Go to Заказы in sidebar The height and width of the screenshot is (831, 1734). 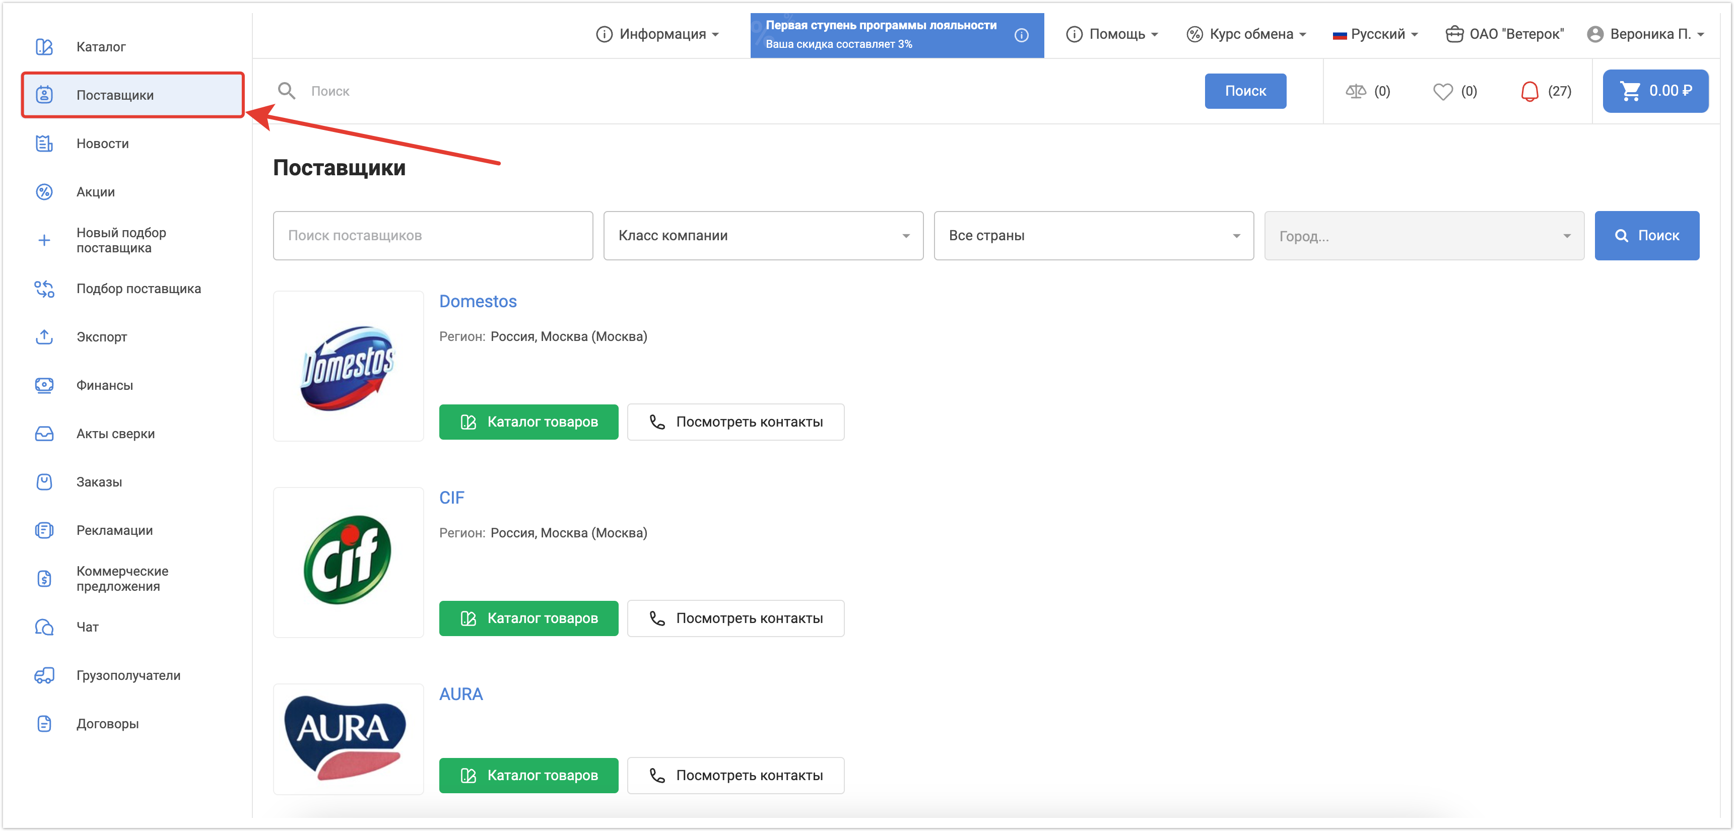(99, 482)
